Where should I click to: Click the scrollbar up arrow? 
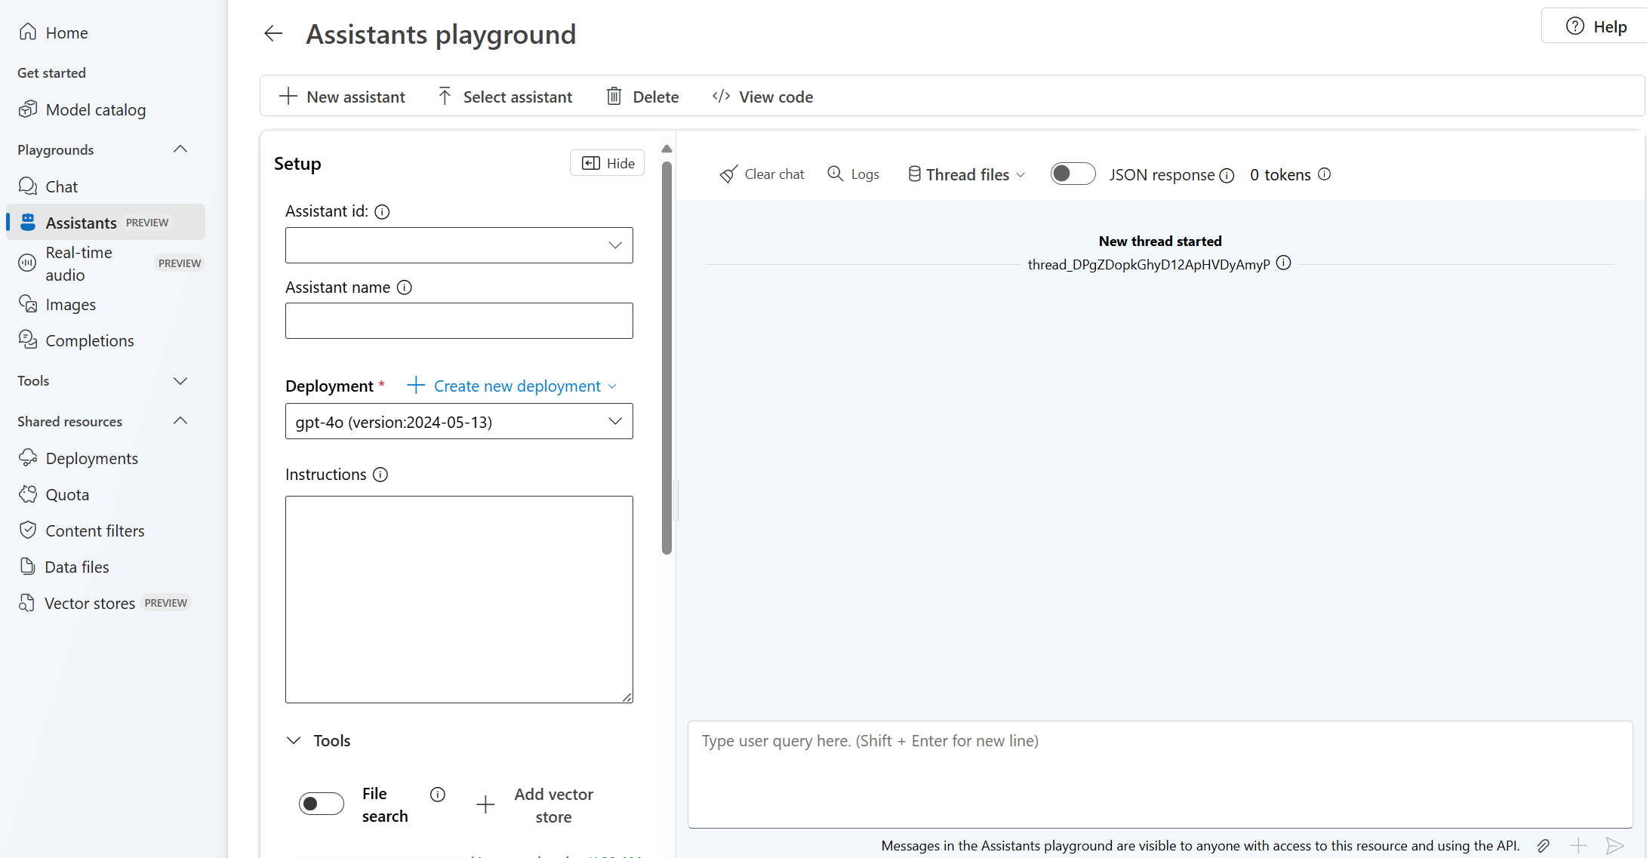[x=666, y=149]
